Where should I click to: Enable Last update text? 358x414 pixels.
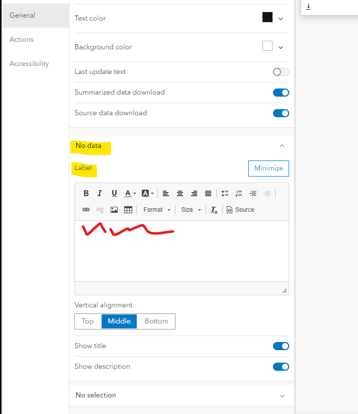(280, 72)
